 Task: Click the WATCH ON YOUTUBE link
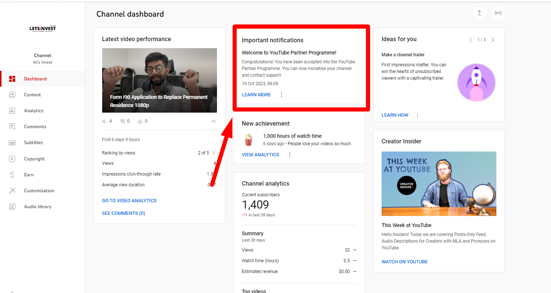[x=404, y=262]
